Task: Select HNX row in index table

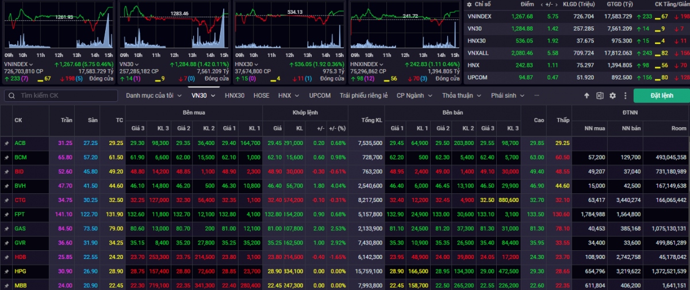Action: click(x=577, y=64)
